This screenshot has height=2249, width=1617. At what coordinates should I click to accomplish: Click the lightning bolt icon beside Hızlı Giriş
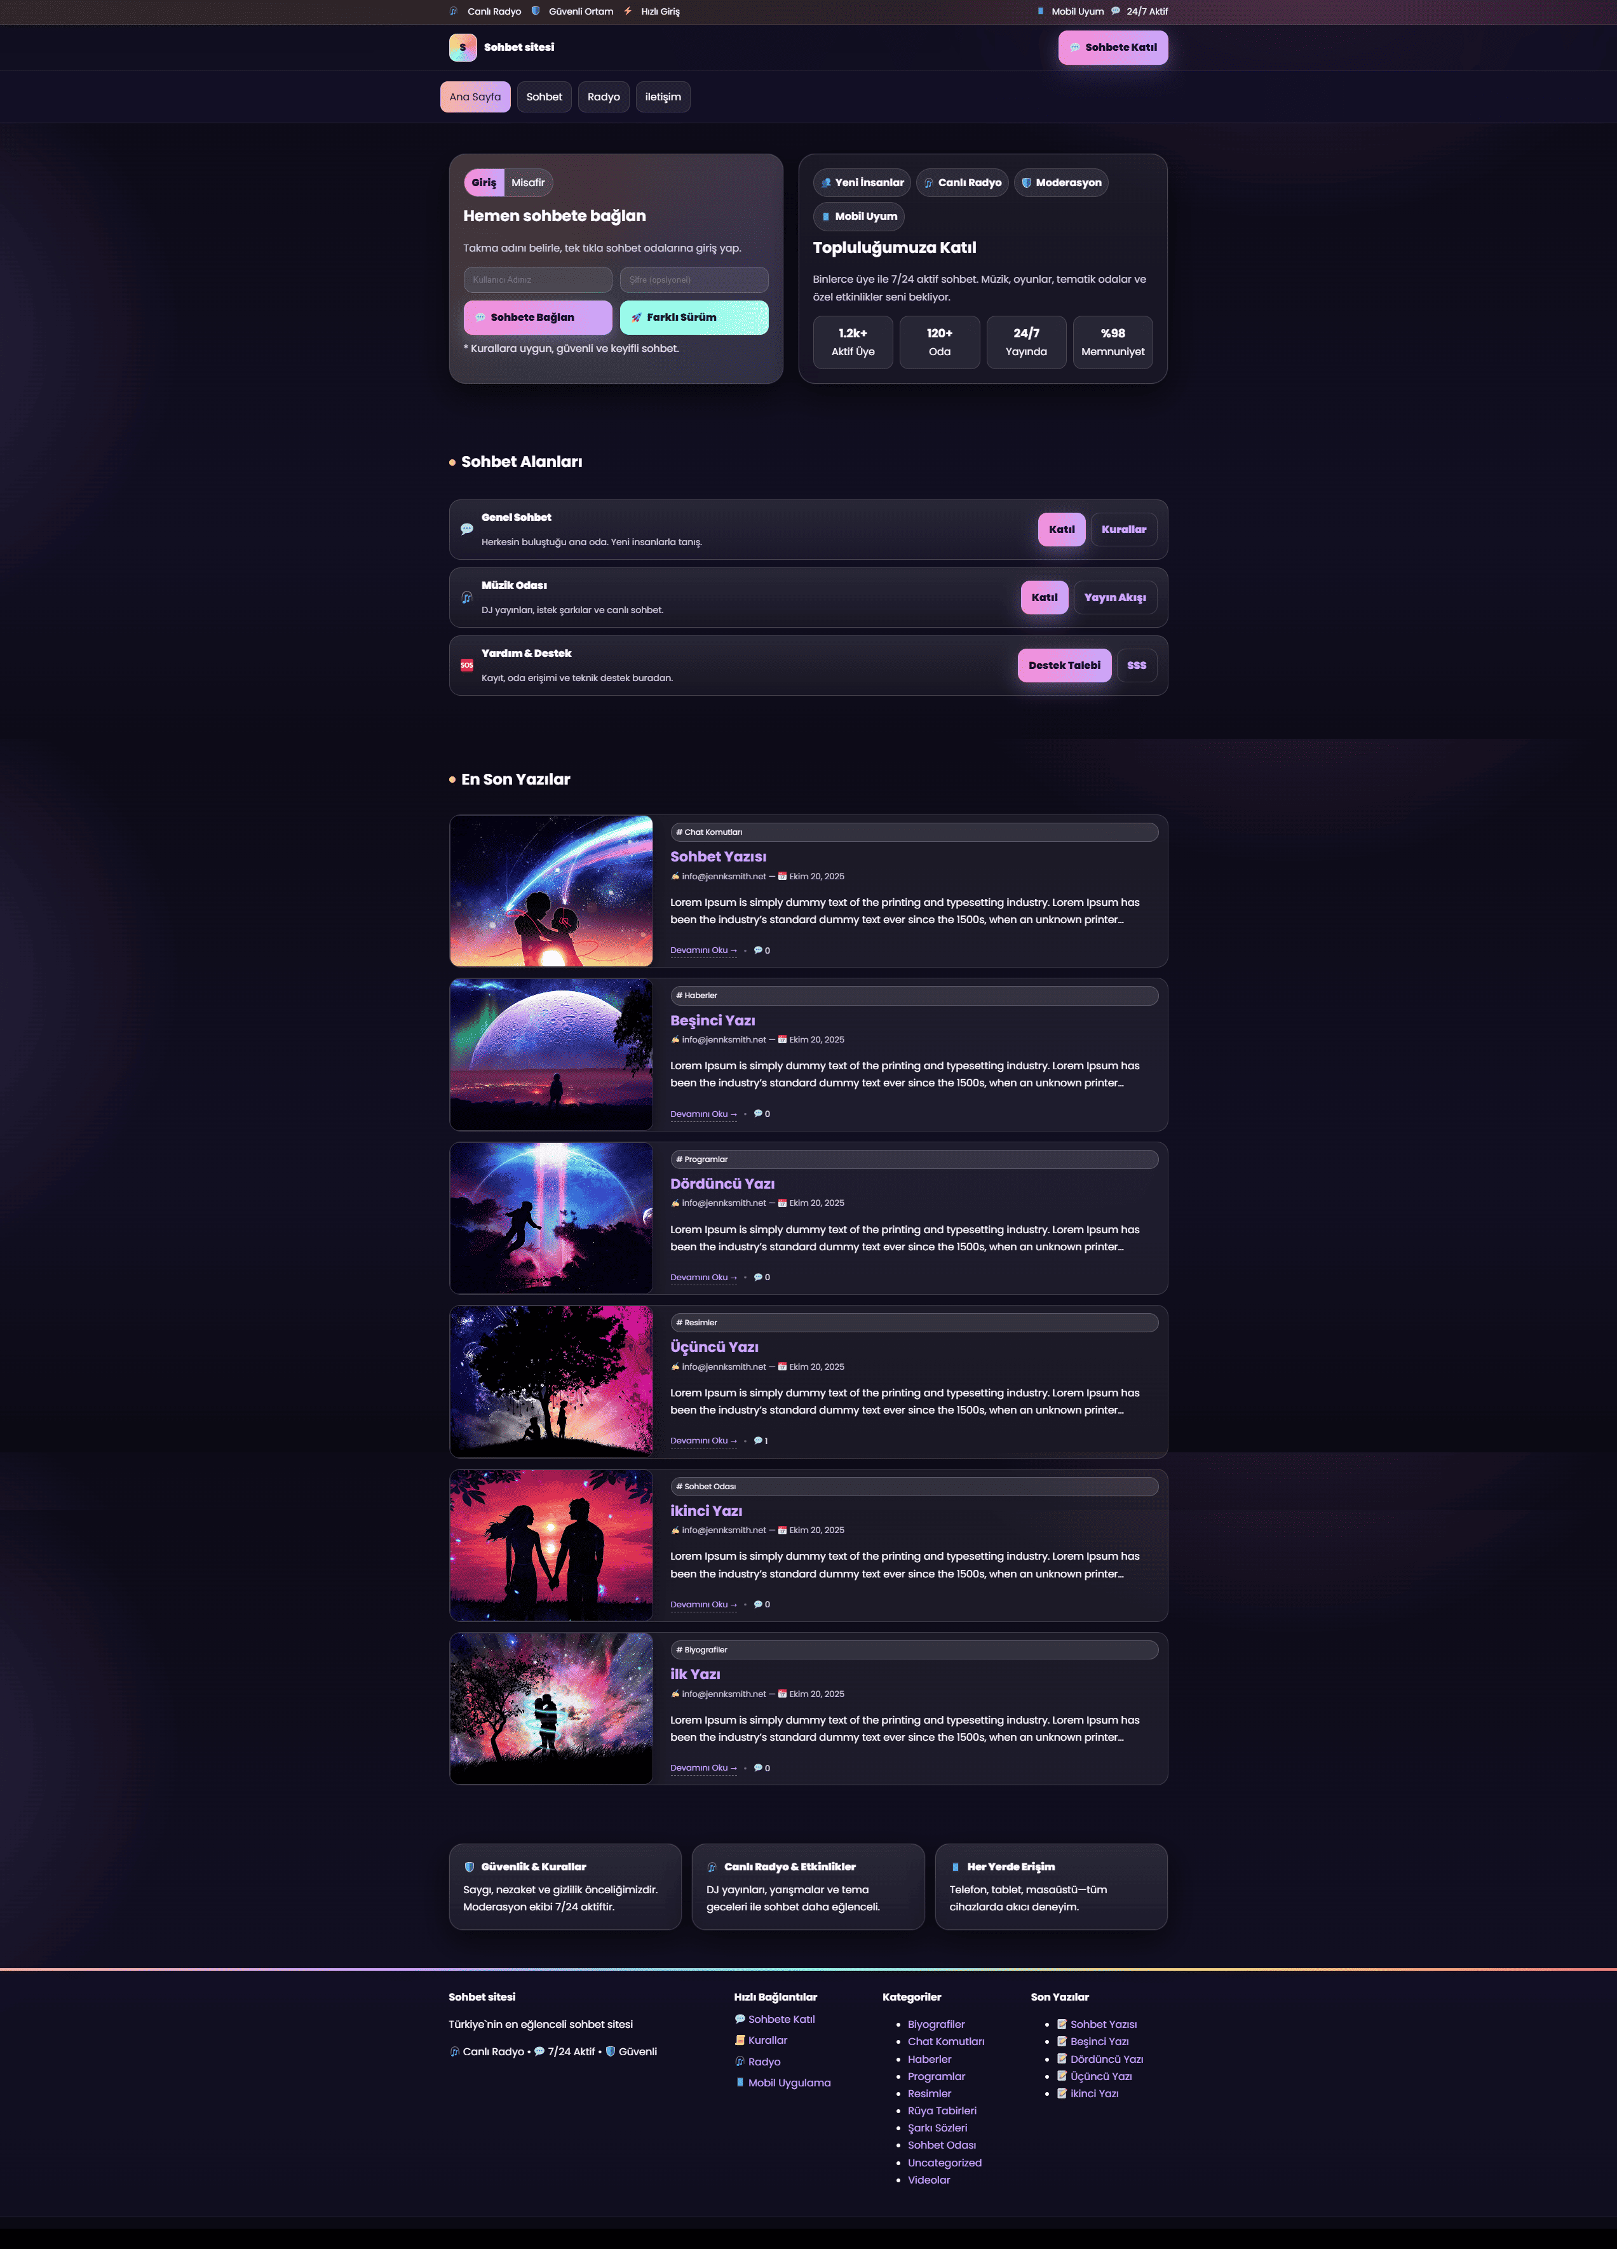click(628, 11)
